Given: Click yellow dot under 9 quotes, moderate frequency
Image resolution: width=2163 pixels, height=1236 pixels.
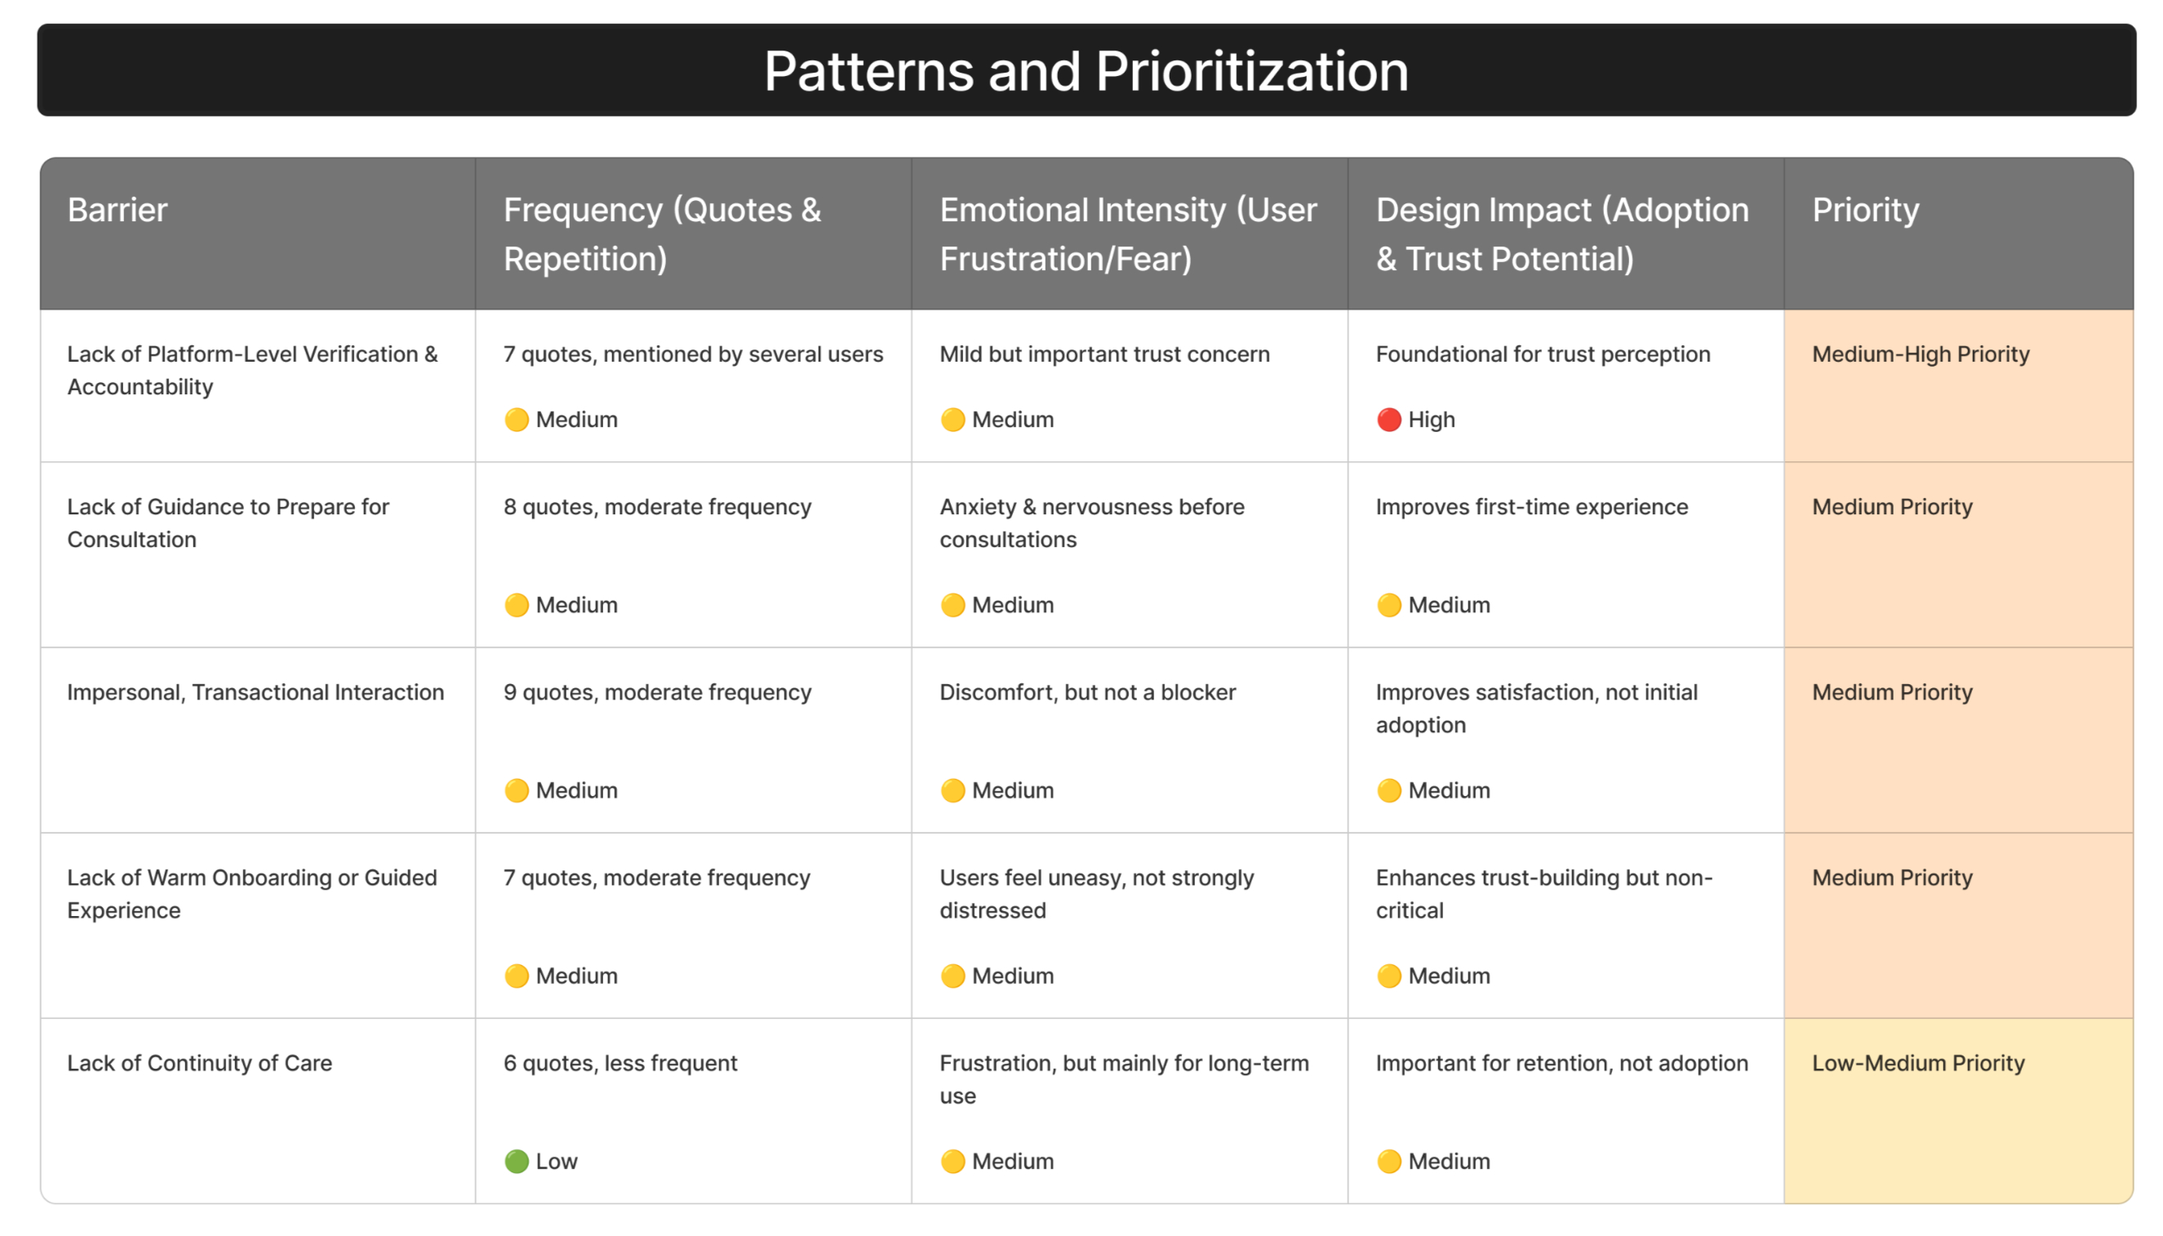Looking at the screenshot, I should (516, 790).
